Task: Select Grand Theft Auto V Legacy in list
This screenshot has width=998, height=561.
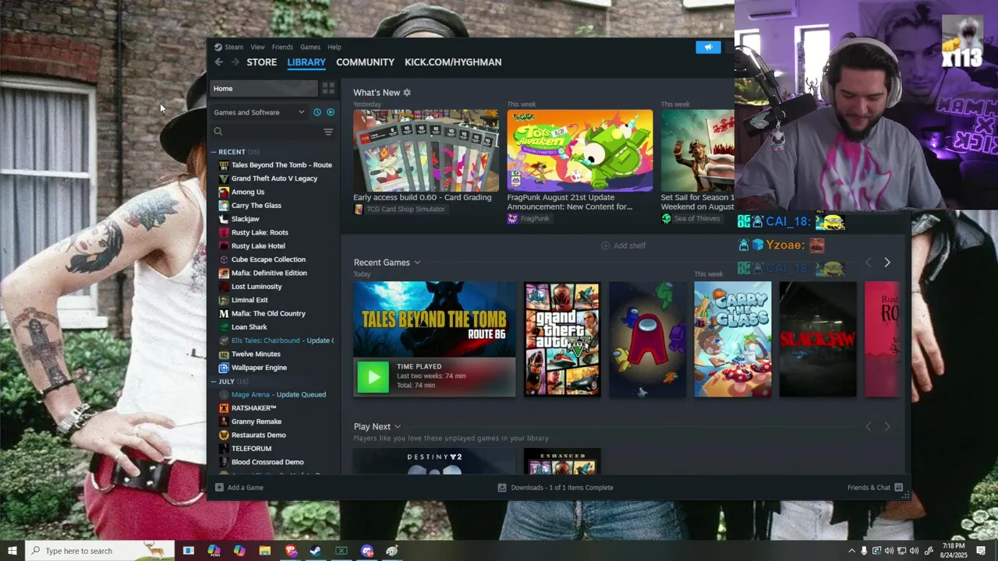Action: click(x=274, y=178)
